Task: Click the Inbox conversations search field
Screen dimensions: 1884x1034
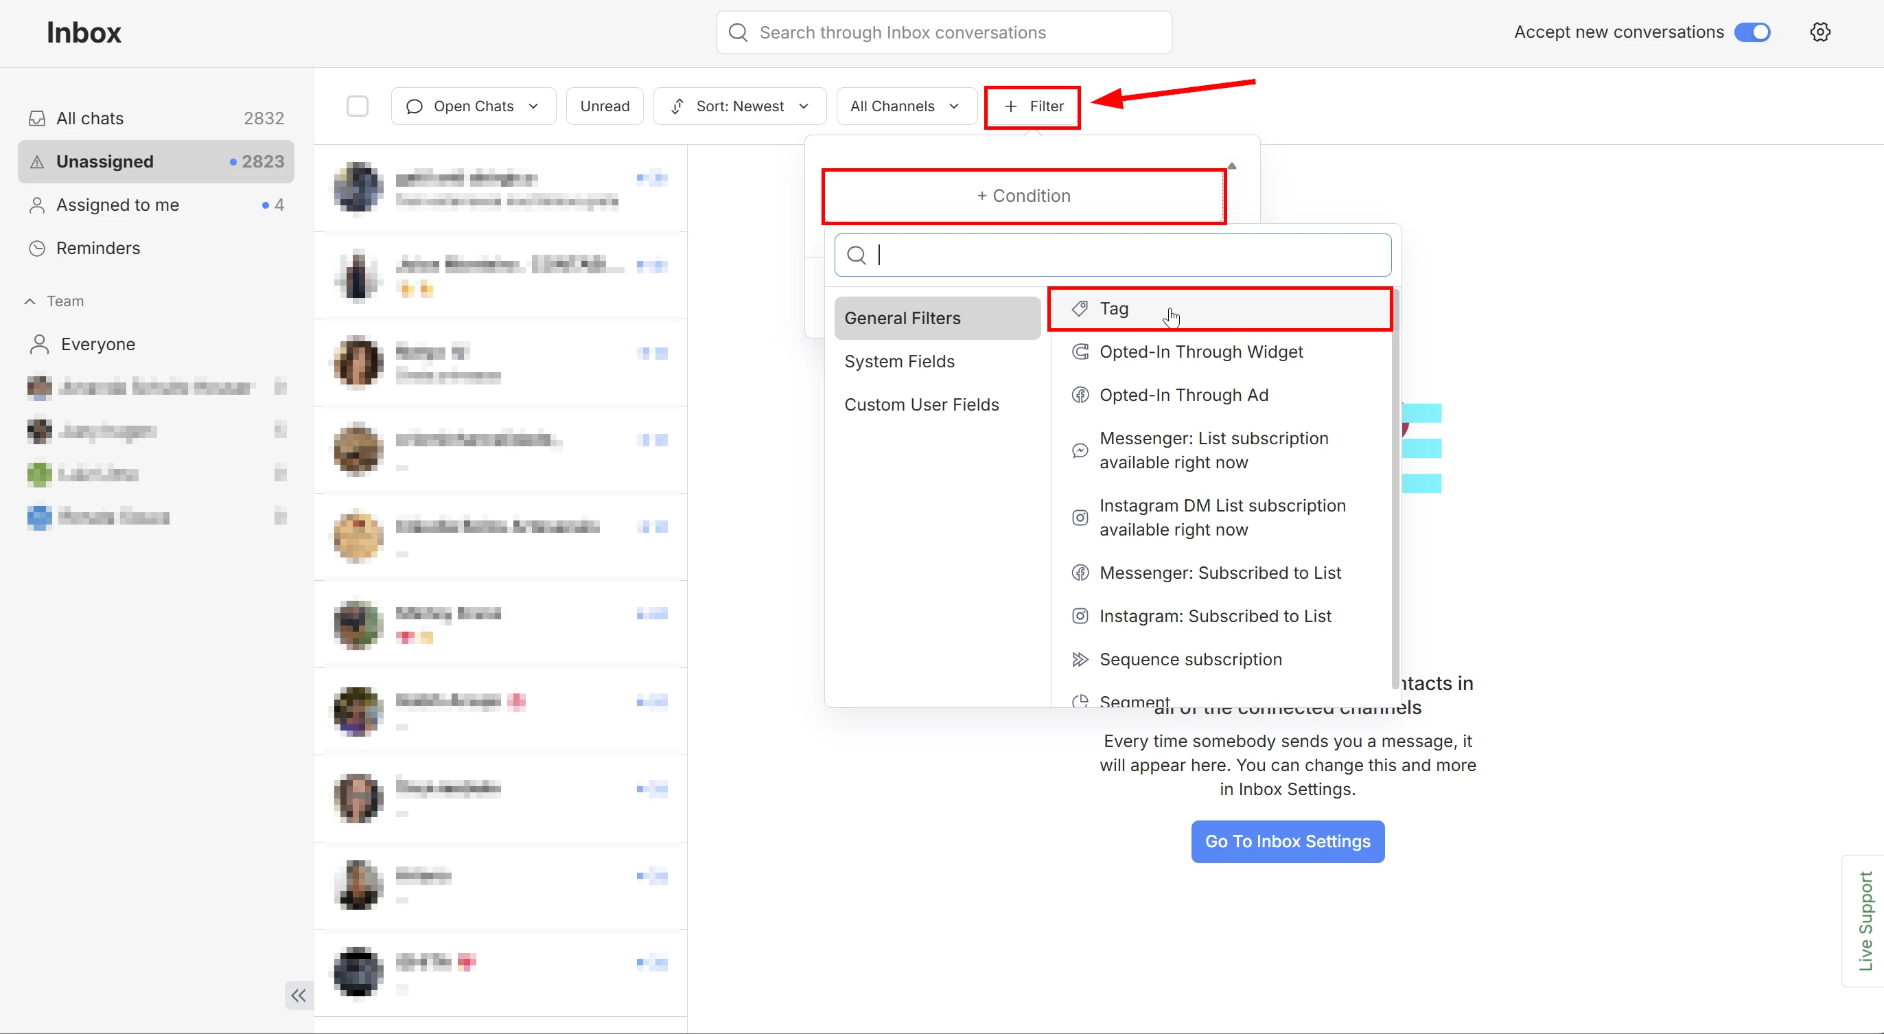Action: tap(944, 32)
